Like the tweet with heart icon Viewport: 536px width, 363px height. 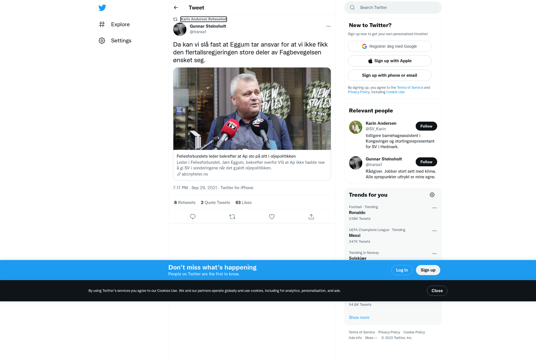click(272, 217)
